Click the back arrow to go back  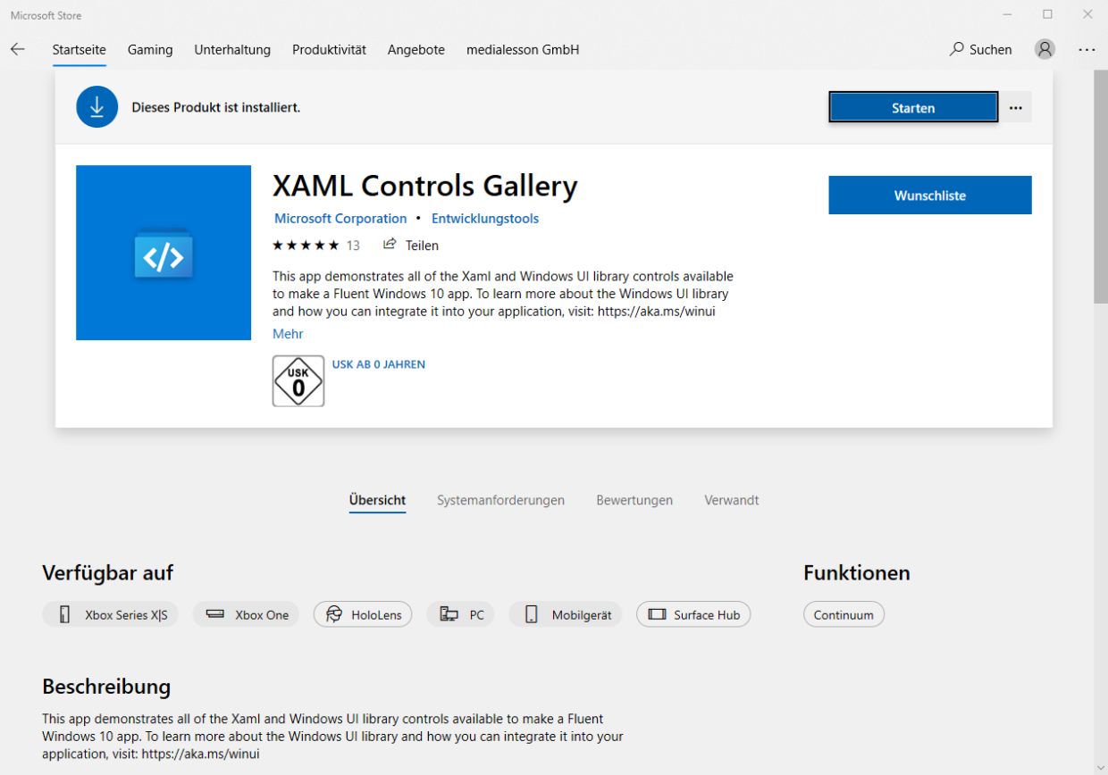[x=18, y=49]
